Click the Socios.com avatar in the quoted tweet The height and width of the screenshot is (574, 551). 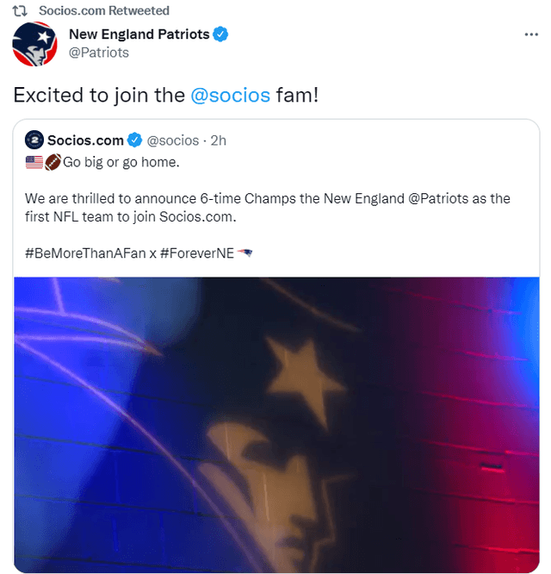pos(34,140)
